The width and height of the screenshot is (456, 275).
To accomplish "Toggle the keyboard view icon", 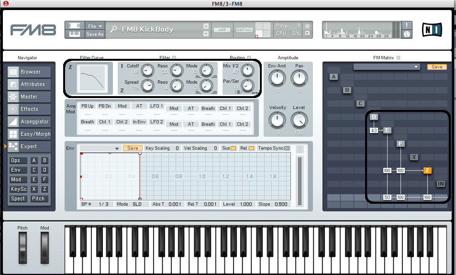I will (x=75, y=34).
